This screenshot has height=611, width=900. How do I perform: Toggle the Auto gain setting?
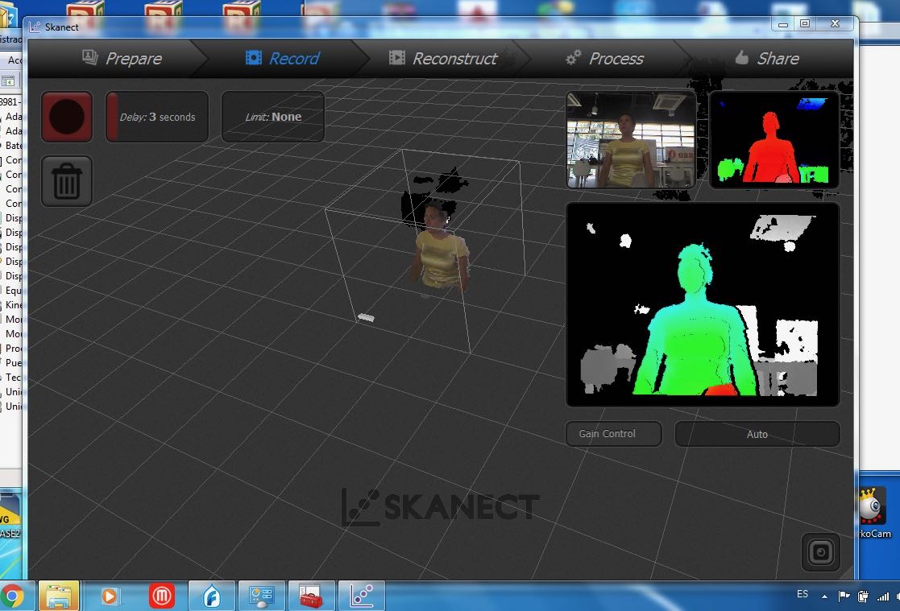(757, 434)
